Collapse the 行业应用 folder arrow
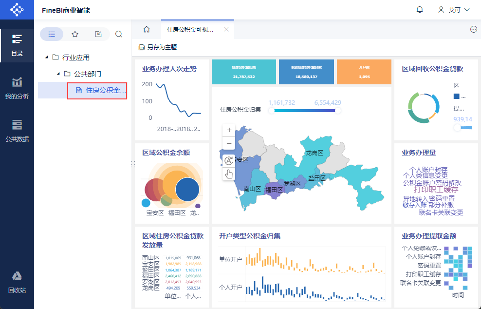Viewport: 481px width, 309px height. pyautogui.click(x=47, y=58)
